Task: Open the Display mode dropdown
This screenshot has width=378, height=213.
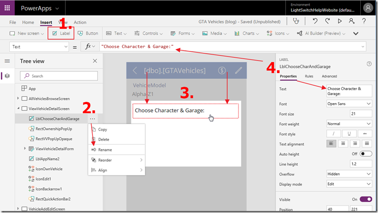Action: (x=349, y=184)
